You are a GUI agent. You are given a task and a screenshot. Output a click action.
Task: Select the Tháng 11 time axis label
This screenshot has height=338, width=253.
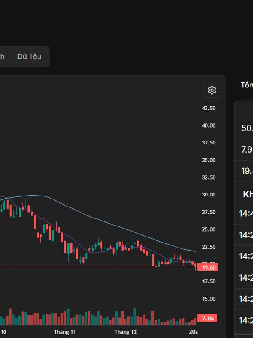coord(65,332)
